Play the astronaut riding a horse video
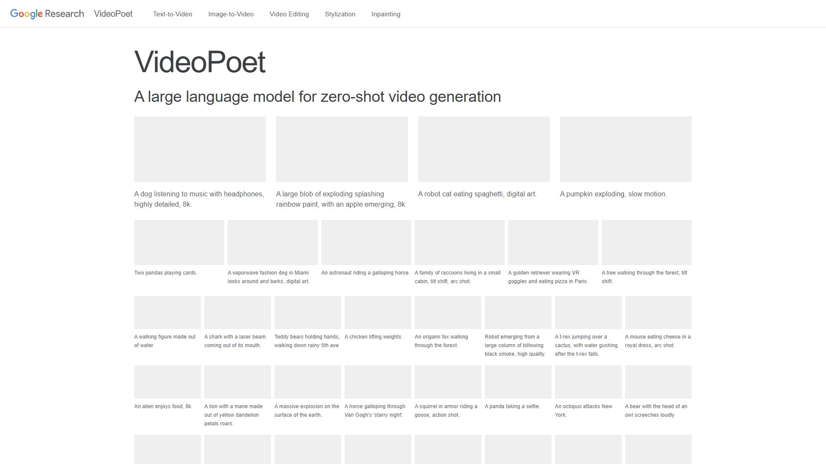The height and width of the screenshot is (464, 826). click(x=366, y=242)
